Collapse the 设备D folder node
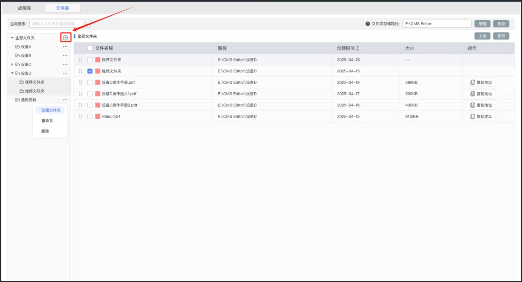The height and width of the screenshot is (282, 522). coord(12,73)
